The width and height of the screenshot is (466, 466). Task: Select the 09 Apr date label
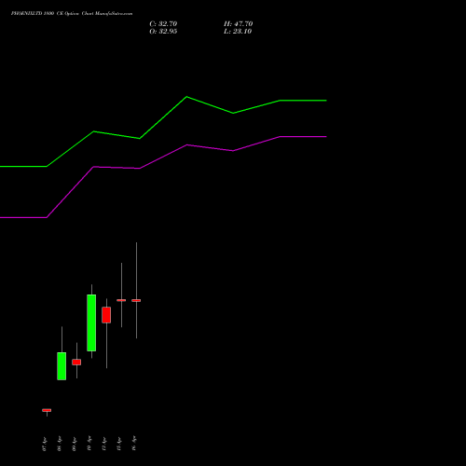[x=75, y=445]
